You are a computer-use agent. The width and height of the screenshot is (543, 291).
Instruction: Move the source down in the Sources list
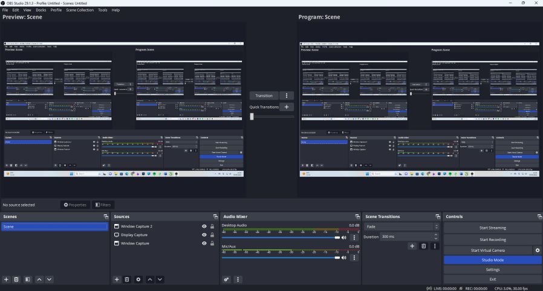pyautogui.click(x=160, y=280)
